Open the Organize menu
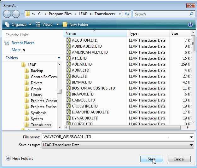 [x=18, y=25]
